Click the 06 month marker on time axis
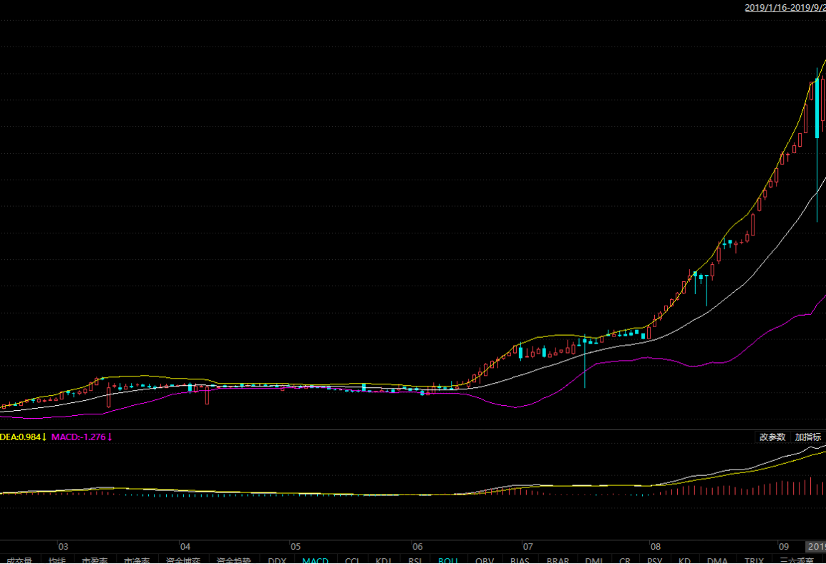The height and width of the screenshot is (564, 826). pos(417,547)
